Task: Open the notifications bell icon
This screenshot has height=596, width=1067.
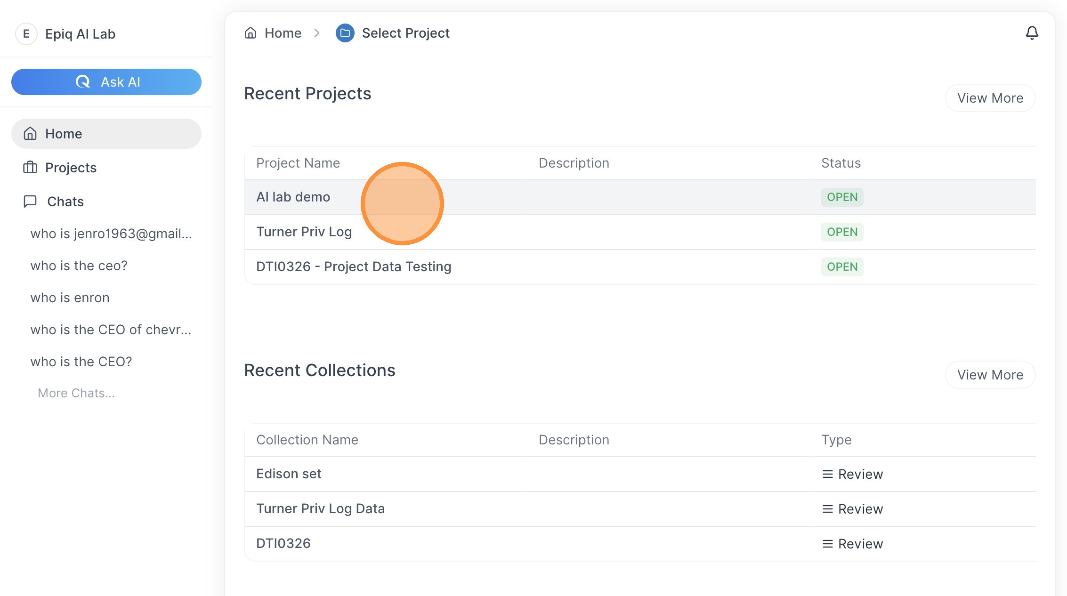Action: [1032, 33]
